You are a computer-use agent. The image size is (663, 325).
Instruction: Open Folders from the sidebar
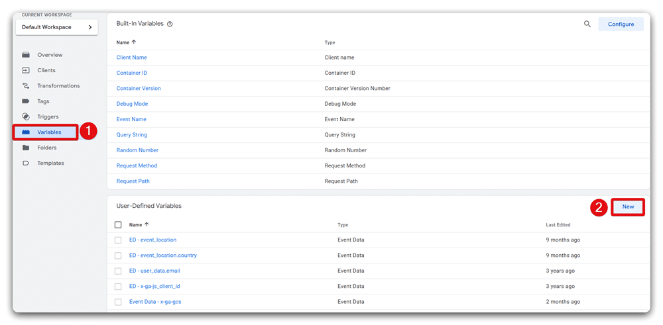tap(46, 148)
